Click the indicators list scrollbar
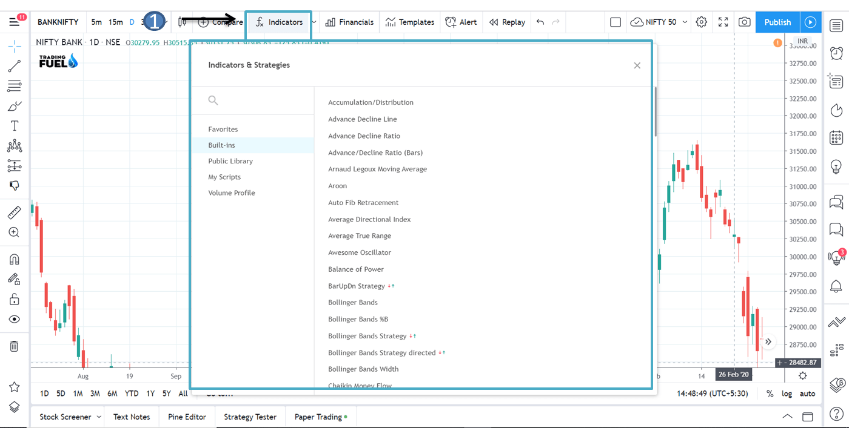Screen dimensions: 849x428 coord(655,112)
